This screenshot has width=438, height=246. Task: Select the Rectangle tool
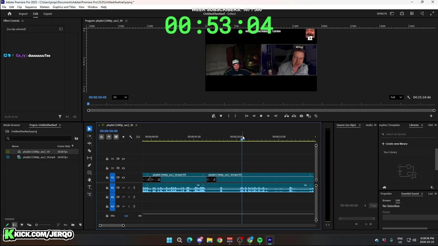(89, 173)
